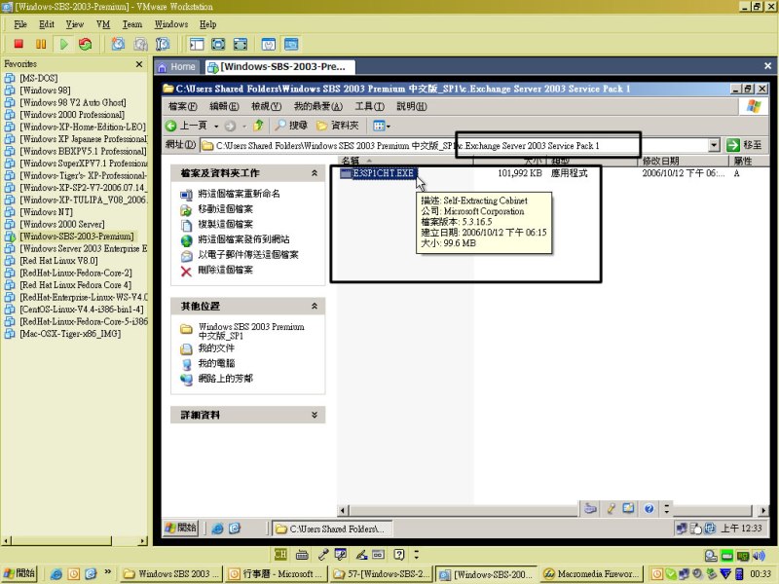
Task: Open VMware Edit menu
Action: [46, 23]
